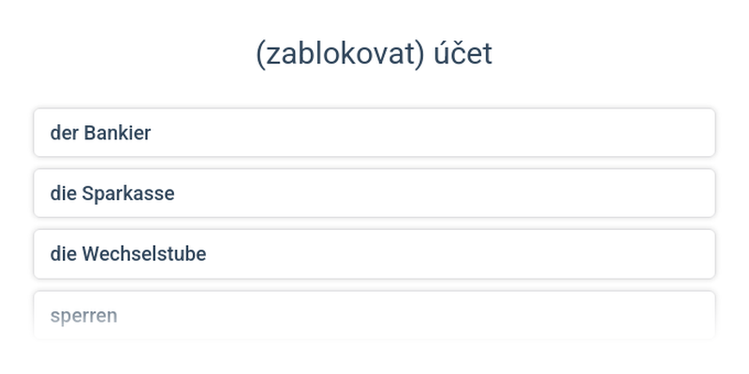Pick "die Wechselstube" as the answer
This screenshot has width=749, height=374.
pos(374,254)
